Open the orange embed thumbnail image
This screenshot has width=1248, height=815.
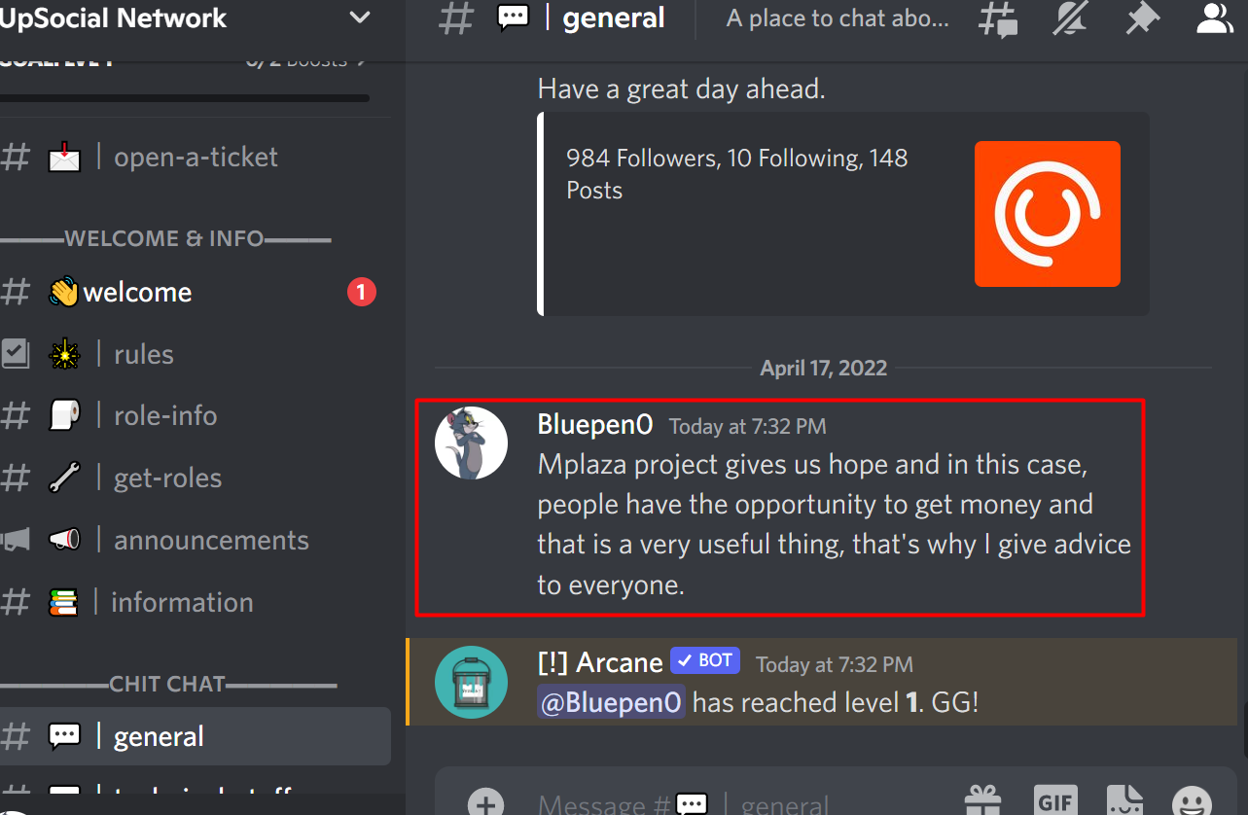(x=1048, y=214)
